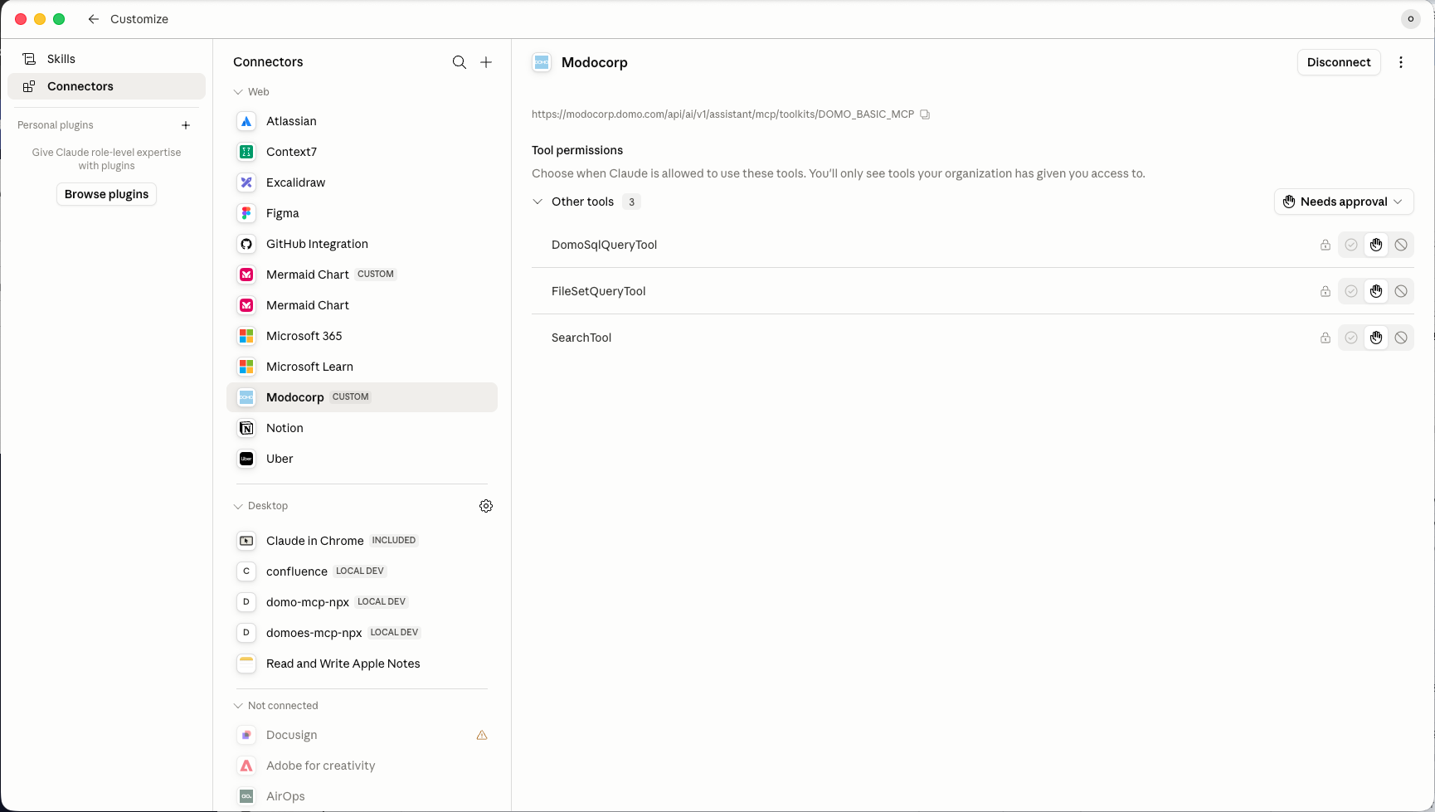Screen dimensions: 1435x812
Task: Set FileSetQueryTool to always allow
Action: (x=1351, y=291)
